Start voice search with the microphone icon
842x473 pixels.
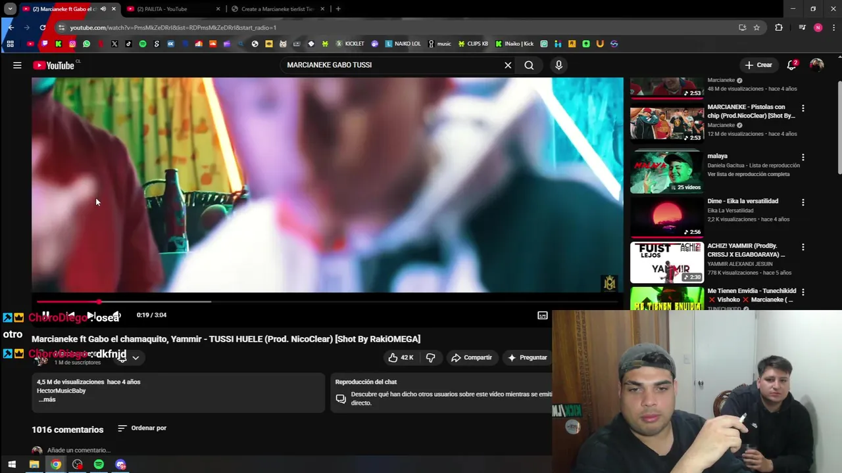[x=558, y=65]
